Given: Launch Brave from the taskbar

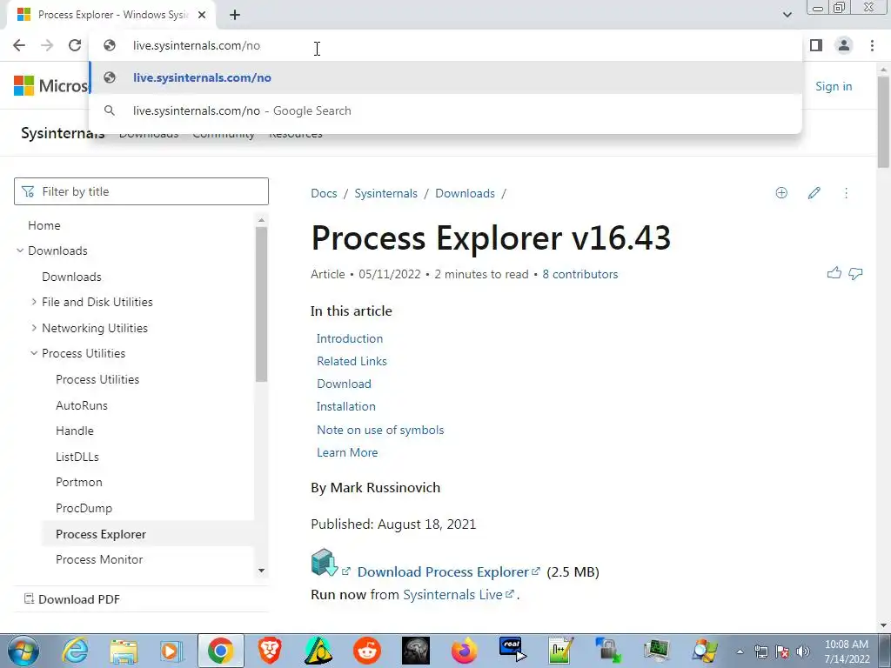Looking at the screenshot, I should pyautogui.click(x=270, y=651).
